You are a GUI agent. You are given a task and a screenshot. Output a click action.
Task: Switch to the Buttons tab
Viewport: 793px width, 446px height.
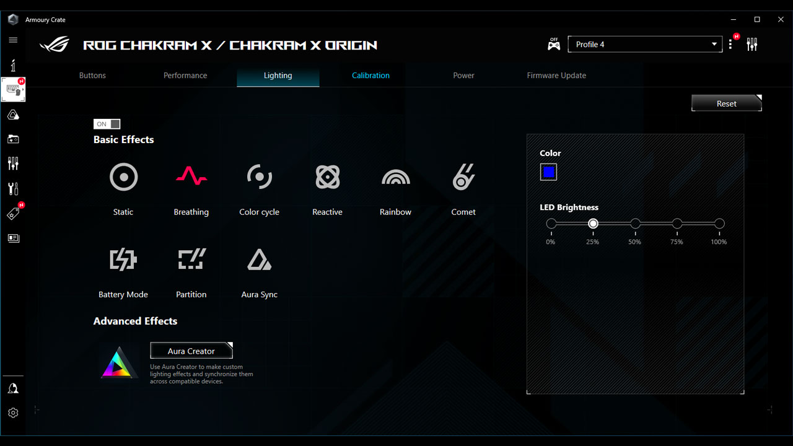click(92, 76)
